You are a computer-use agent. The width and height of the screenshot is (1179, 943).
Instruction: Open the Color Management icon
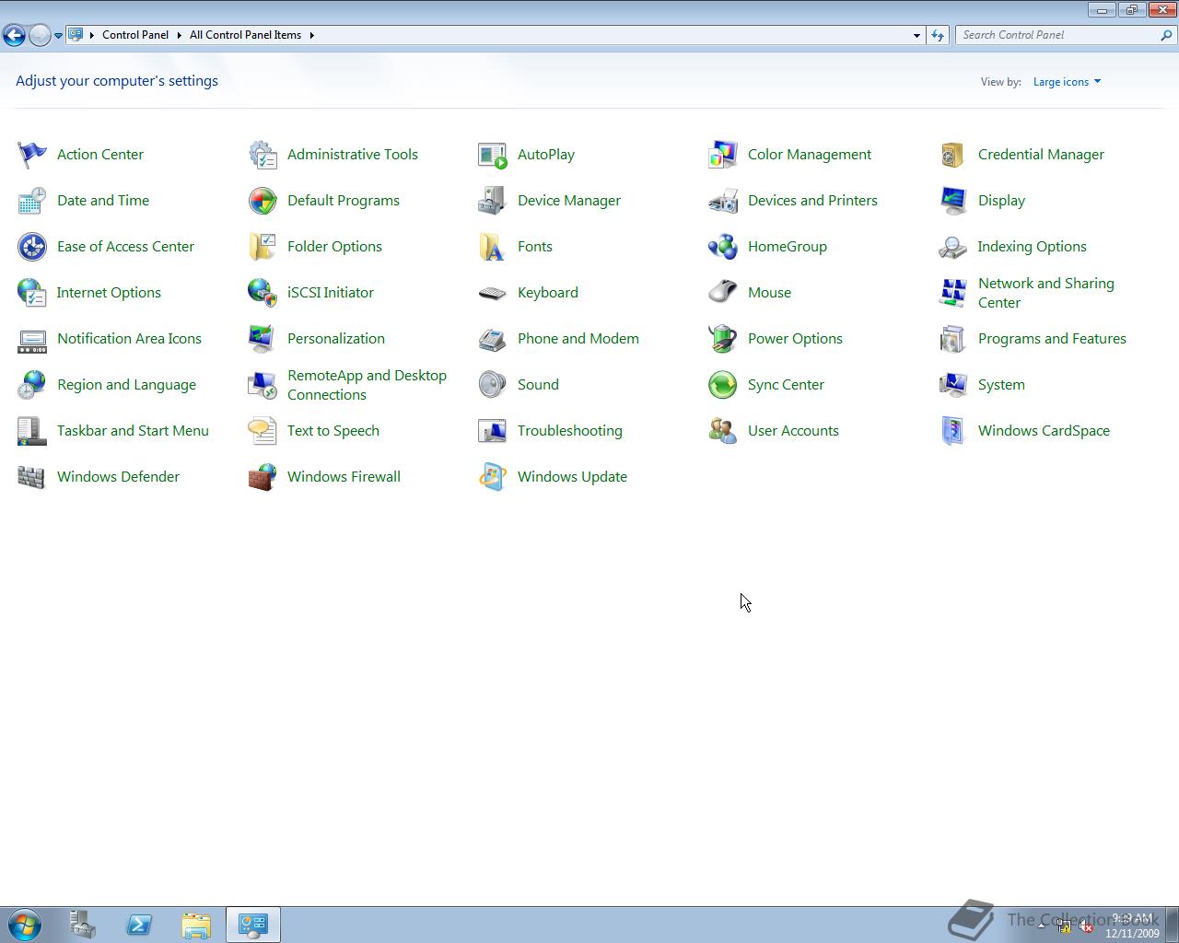coord(723,155)
